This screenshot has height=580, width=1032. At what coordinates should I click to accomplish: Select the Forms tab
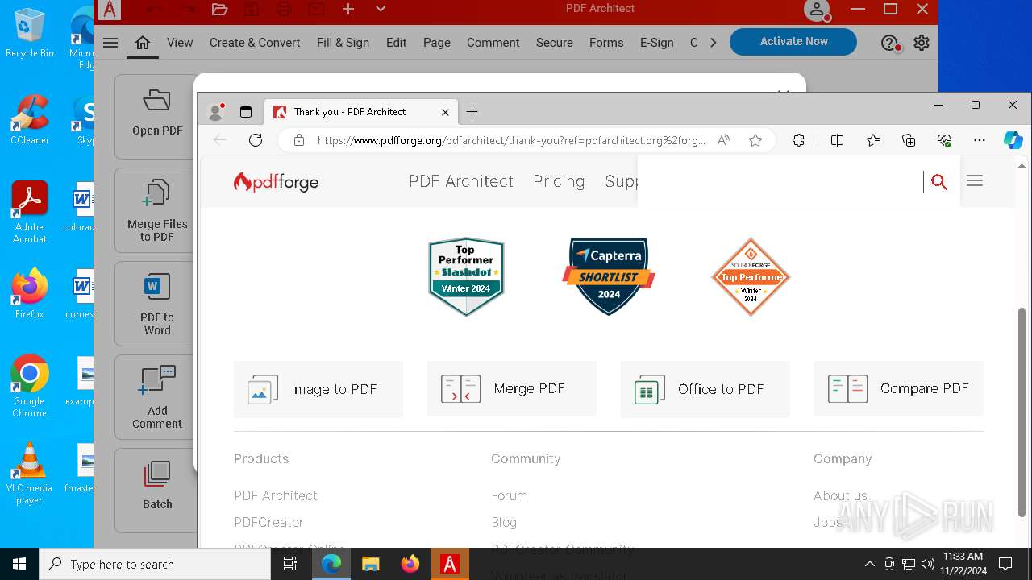click(x=606, y=43)
